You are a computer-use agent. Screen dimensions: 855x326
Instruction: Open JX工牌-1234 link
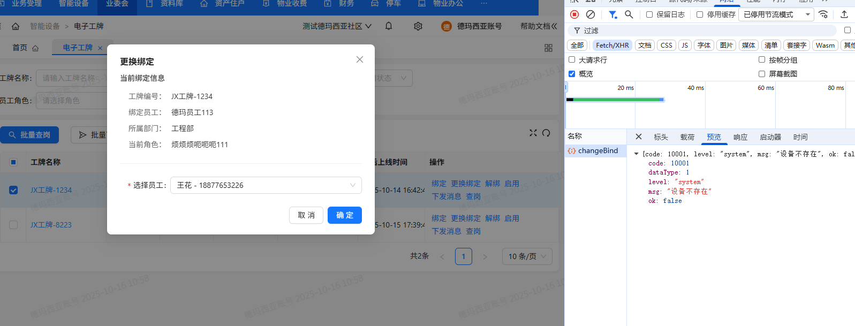click(51, 190)
